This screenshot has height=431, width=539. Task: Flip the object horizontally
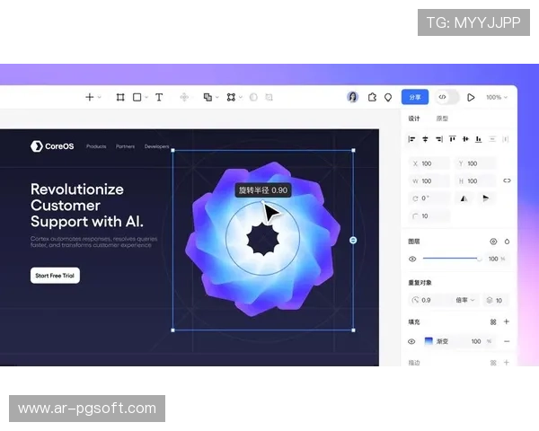tap(464, 198)
